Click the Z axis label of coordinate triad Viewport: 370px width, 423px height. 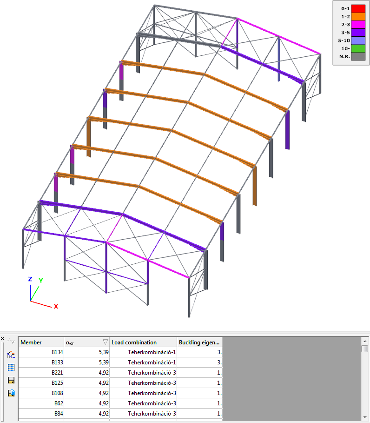tap(30, 279)
